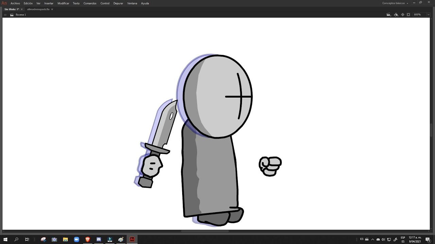Toggle clip content outside the stage
435x244 pixels.
pyautogui.click(x=408, y=15)
